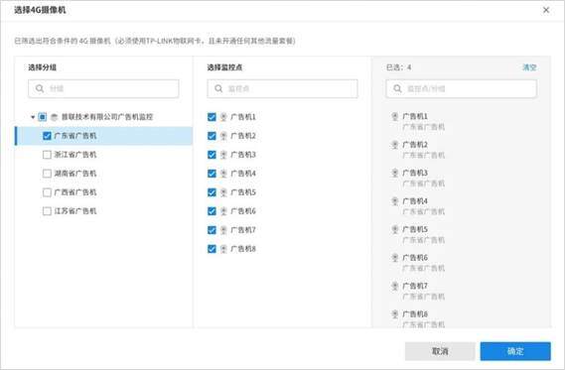
Task: Uncheck the 广告机8 monitoring point checkbox
Action: point(212,249)
